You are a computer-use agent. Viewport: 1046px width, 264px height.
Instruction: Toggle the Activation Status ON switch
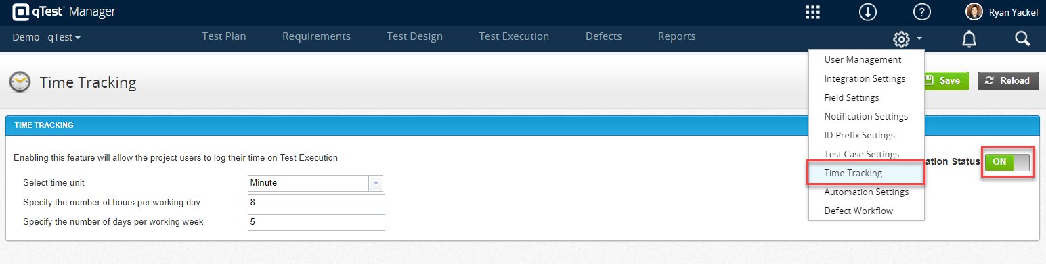1007,162
